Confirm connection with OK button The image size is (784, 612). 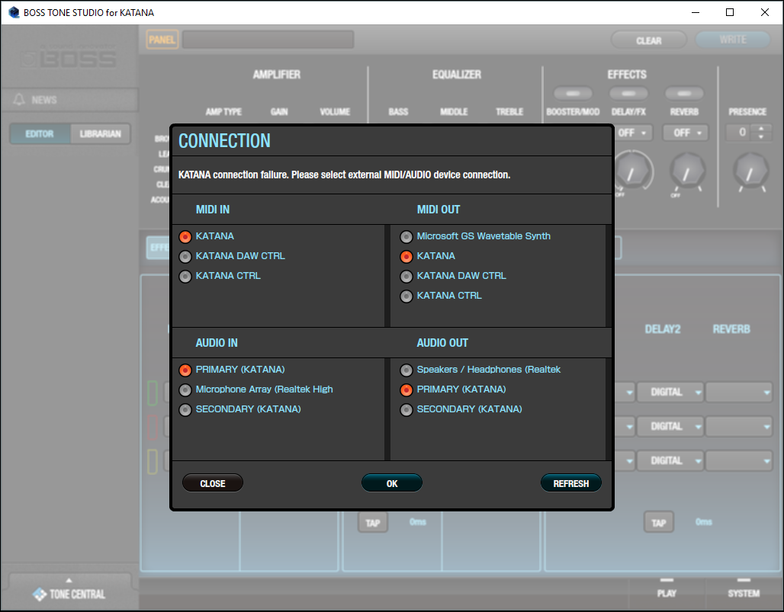tap(392, 483)
